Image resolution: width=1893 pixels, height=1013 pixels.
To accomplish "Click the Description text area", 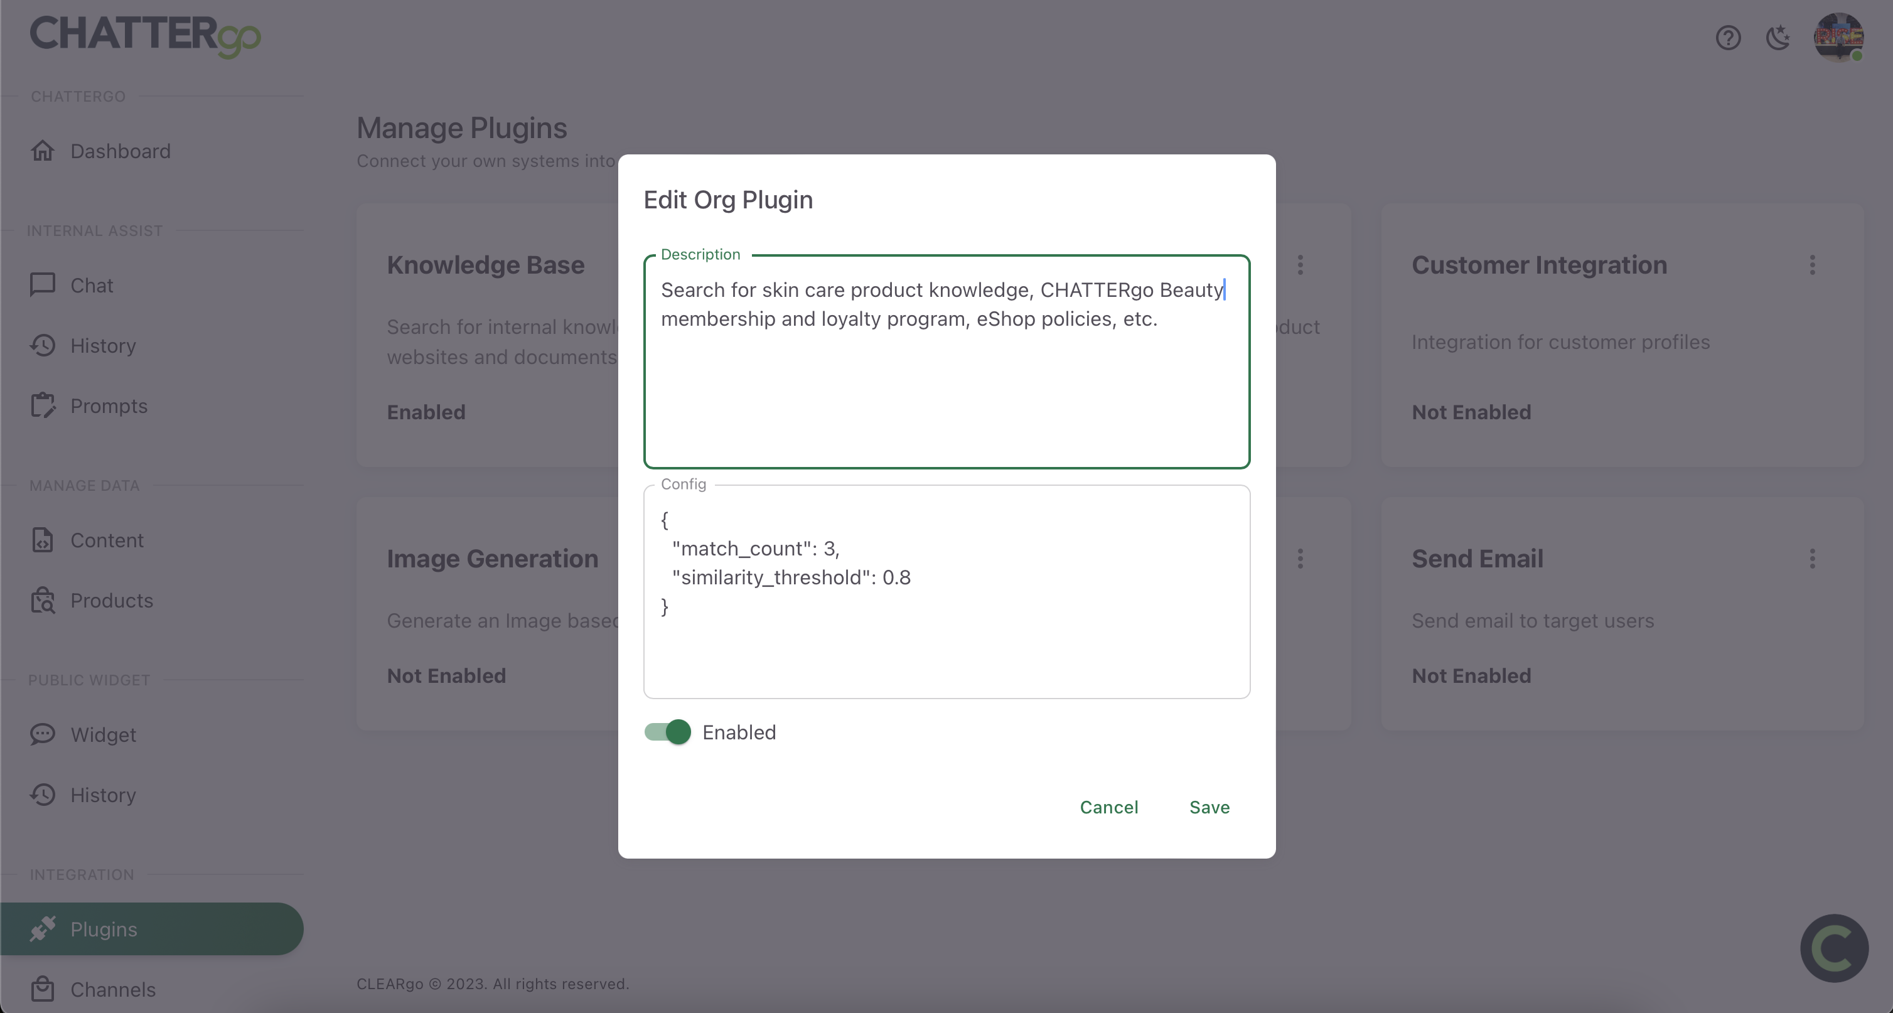I will [947, 362].
